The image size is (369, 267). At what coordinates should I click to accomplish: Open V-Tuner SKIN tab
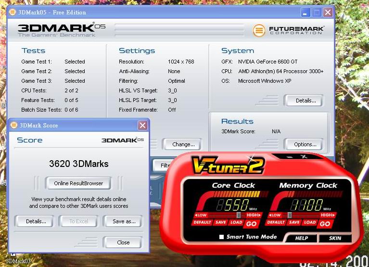click(x=335, y=238)
